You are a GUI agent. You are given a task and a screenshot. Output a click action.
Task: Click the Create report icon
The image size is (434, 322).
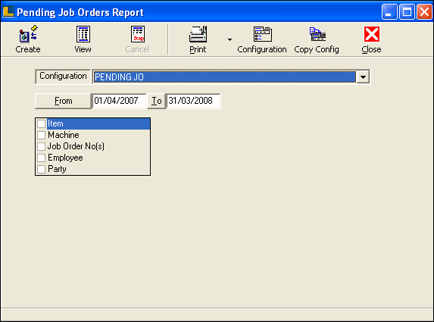click(x=28, y=34)
